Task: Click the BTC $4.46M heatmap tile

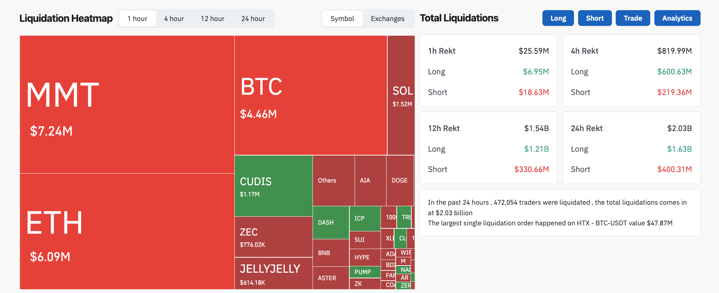Action: pos(311,95)
